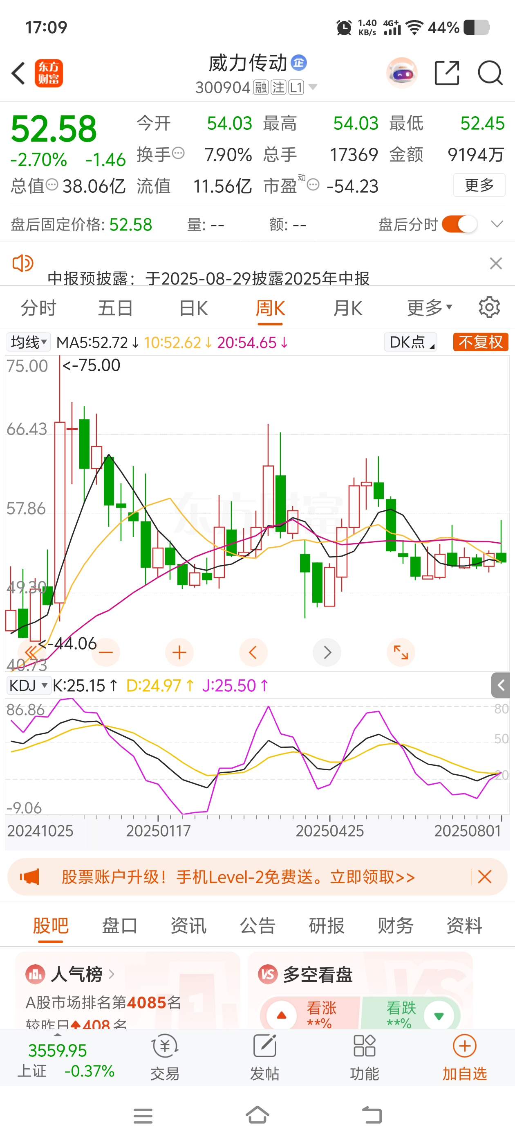Open the 均线 indicator dropdown
The width and height of the screenshot is (515, 1146).
click(29, 342)
